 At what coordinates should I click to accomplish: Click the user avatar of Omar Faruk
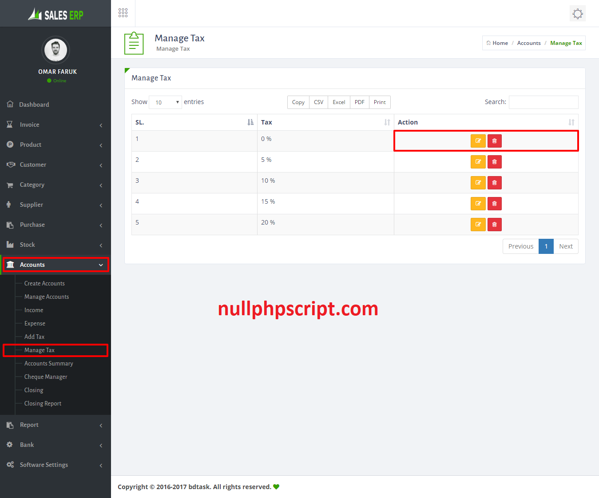[x=56, y=50]
